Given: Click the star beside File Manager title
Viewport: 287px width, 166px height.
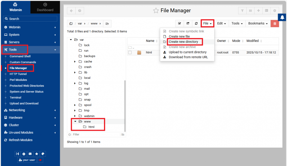Looking at the screenshot, I should pos(156,11).
